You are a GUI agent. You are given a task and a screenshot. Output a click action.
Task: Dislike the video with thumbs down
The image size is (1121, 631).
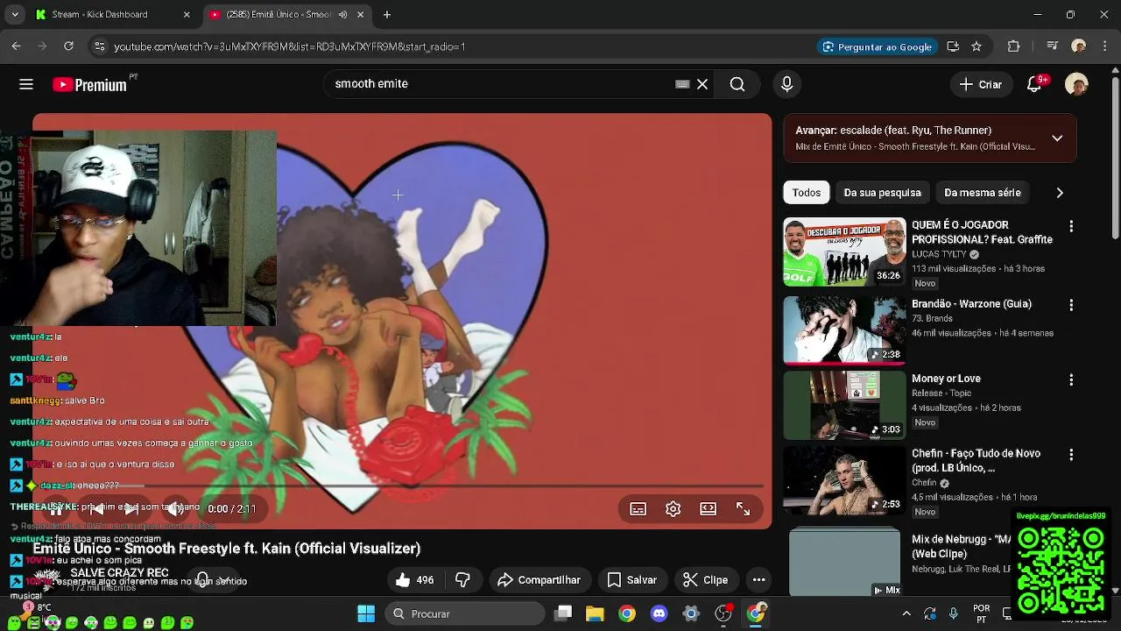point(462,580)
